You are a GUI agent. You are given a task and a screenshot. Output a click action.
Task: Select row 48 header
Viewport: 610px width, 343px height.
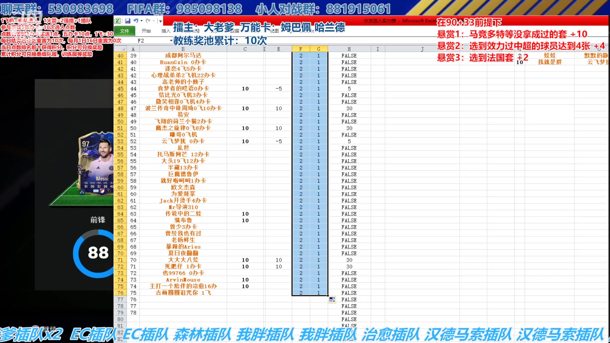coord(120,108)
